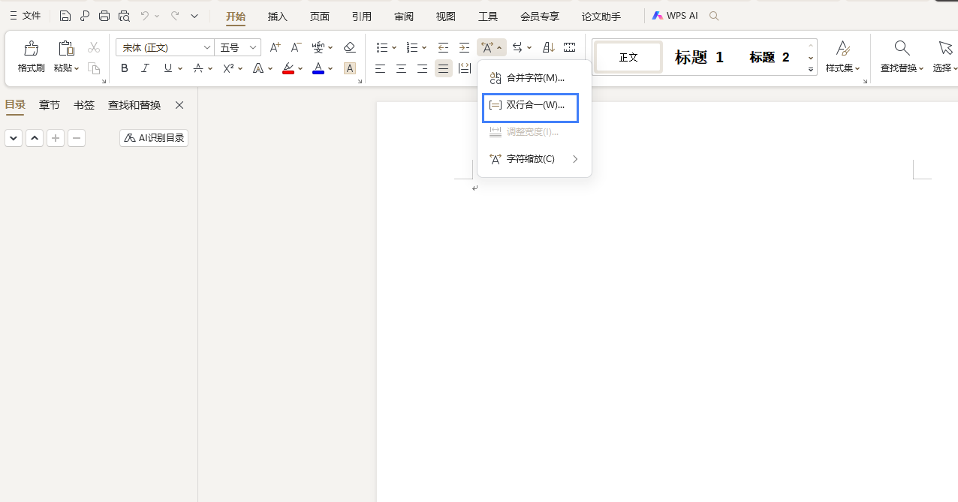This screenshot has width=958, height=502.
Task: Clear formatting with the eraser icon
Action: pyautogui.click(x=349, y=47)
